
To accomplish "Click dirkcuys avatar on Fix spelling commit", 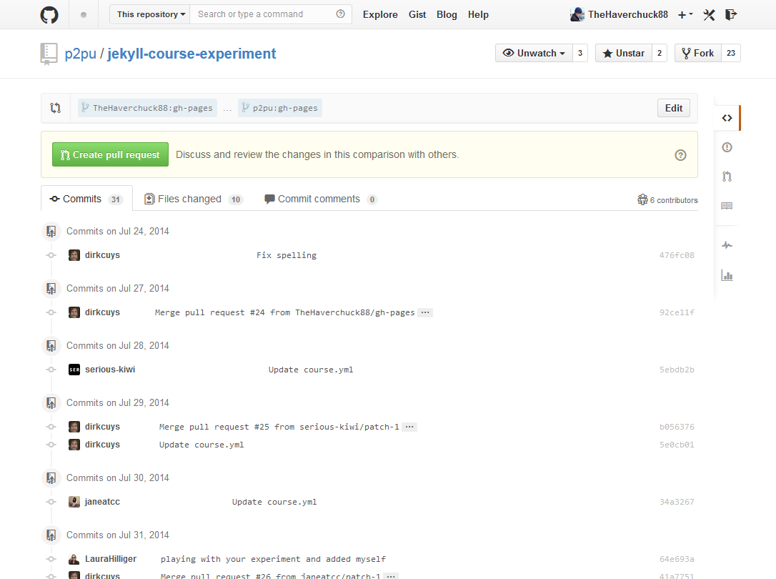I will pyautogui.click(x=74, y=255).
